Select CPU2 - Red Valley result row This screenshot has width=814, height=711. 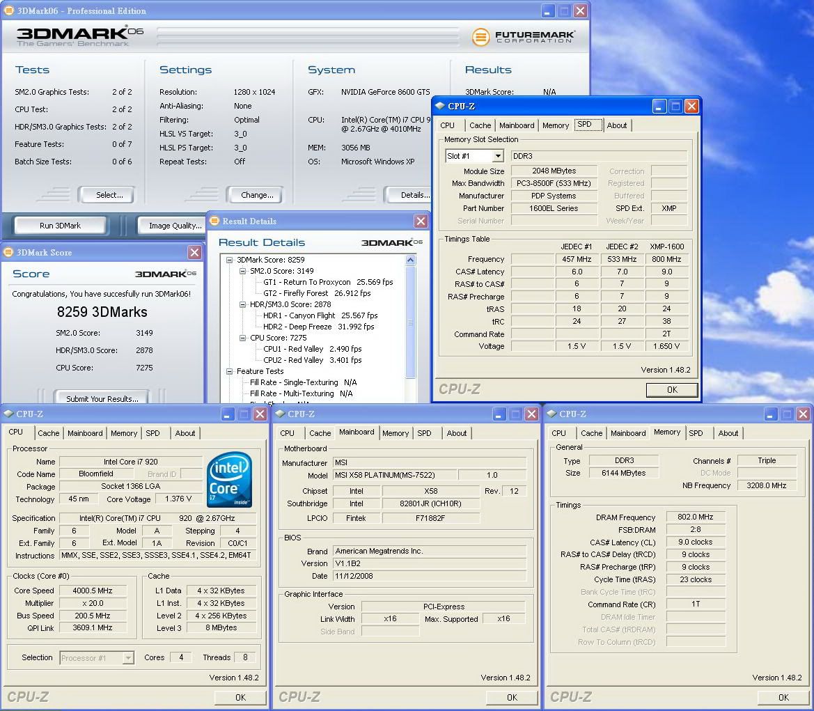(x=313, y=360)
